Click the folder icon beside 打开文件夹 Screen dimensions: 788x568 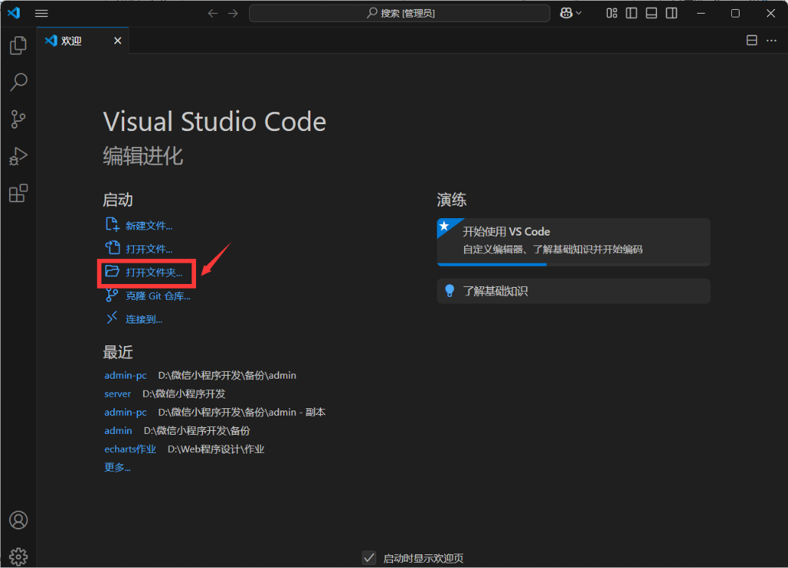[112, 271]
